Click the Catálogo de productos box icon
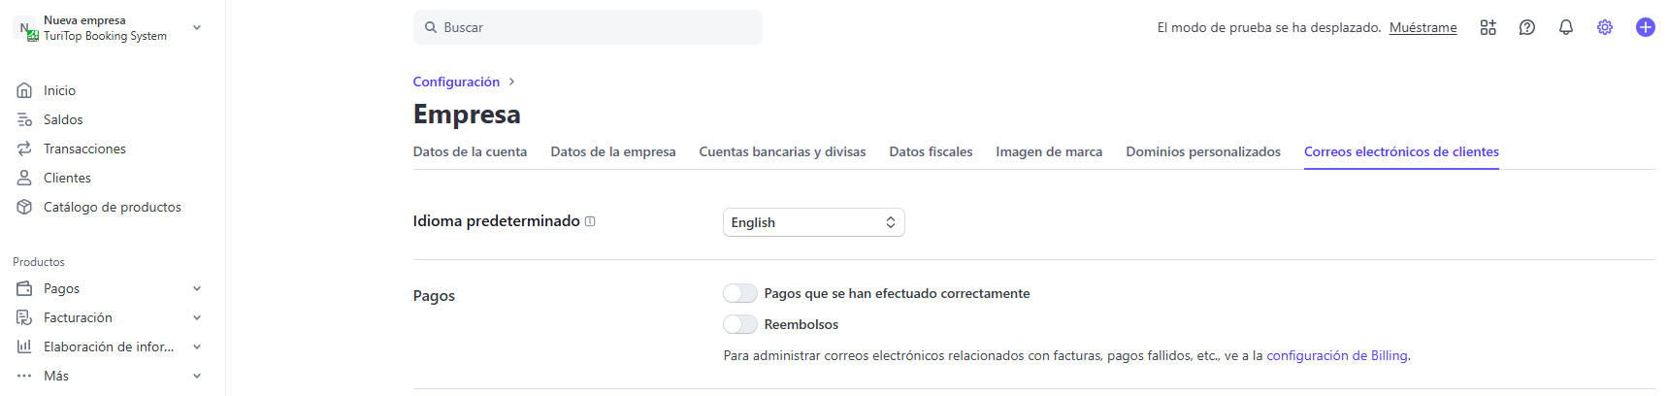The image size is (1668, 396). (x=24, y=207)
